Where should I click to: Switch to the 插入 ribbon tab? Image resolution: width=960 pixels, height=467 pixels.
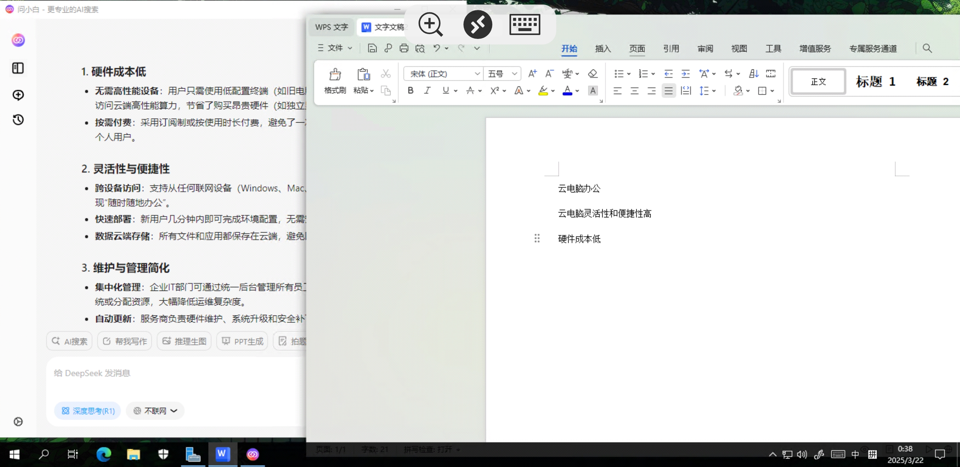click(x=603, y=48)
